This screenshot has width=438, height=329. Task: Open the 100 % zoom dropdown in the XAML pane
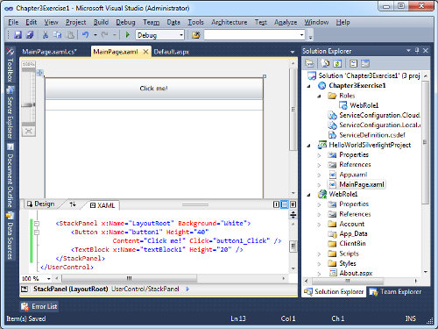click(x=49, y=279)
